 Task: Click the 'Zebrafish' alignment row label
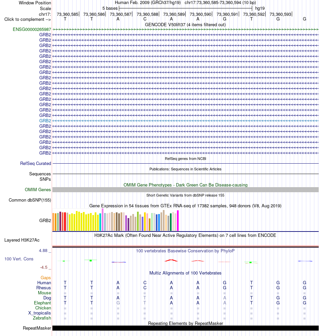point(42,318)
